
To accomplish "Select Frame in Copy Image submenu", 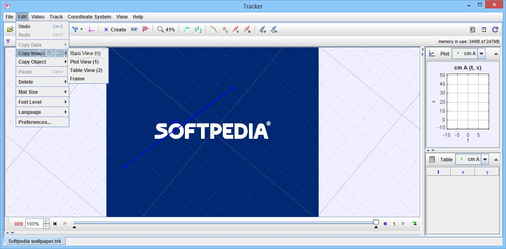I will 88,79.
